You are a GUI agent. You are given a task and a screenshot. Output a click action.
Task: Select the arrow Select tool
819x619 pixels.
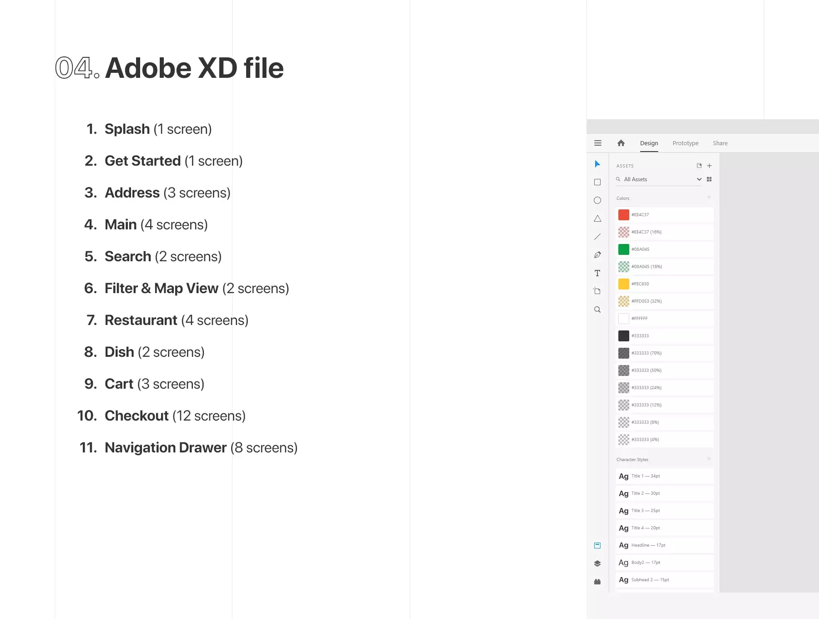597,164
